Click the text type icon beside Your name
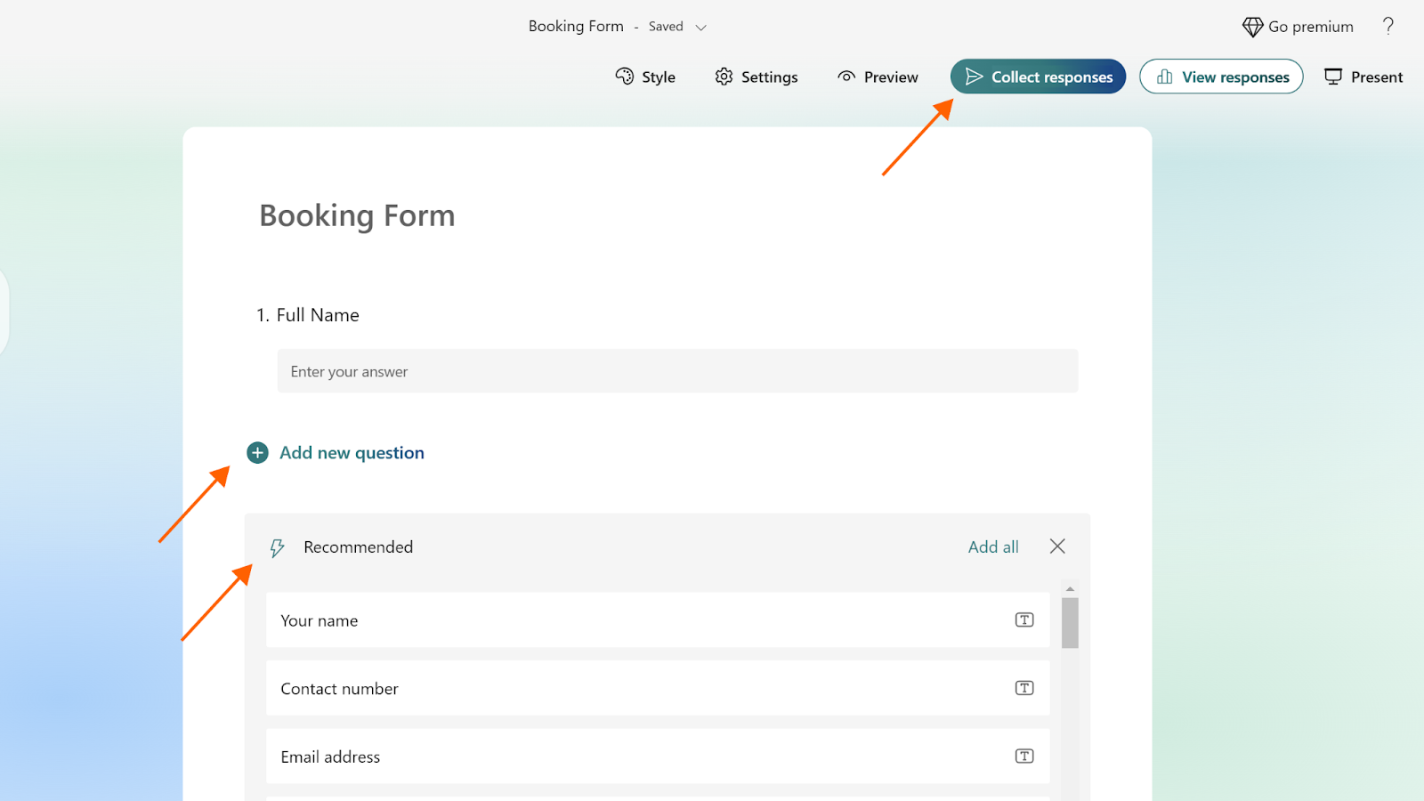The image size is (1424, 801). tap(1024, 620)
